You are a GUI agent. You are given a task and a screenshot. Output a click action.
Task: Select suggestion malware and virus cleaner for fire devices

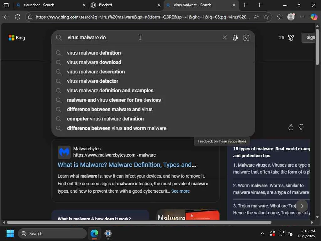[153, 100]
